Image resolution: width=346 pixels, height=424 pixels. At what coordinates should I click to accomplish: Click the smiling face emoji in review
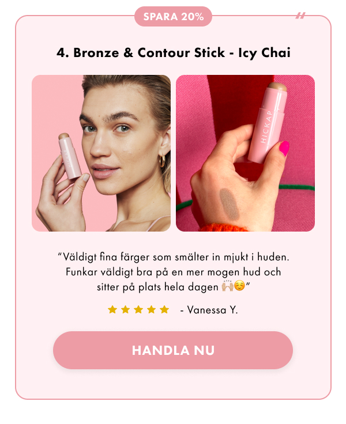(x=239, y=286)
